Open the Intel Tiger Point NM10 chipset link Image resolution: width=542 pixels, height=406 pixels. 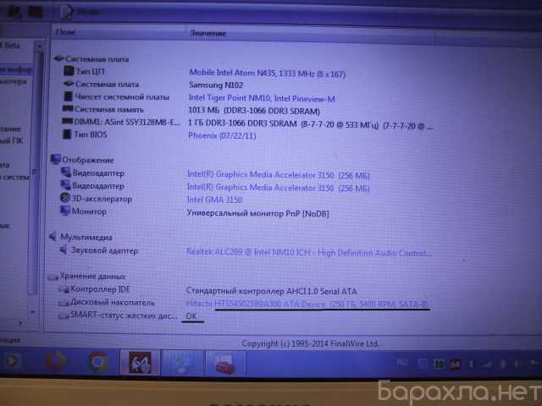pyautogui.click(x=262, y=98)
